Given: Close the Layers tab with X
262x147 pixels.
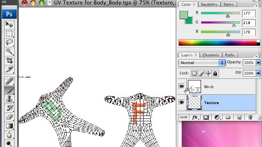Looking at the screenshot, I should pos(196,55).
